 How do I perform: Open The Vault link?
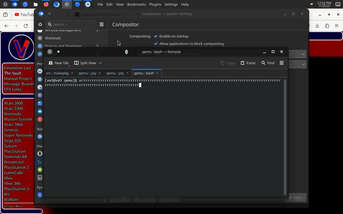(x=13, y=73)
